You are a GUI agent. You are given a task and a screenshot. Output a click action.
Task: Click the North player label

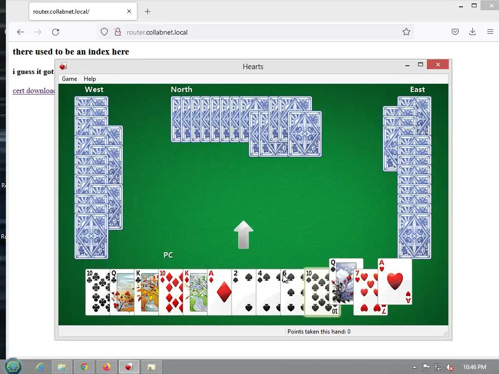pyautogui.click(x=181, y=90)
